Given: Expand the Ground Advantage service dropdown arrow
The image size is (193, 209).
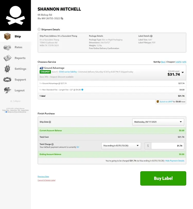Looking at the screenshot, I should (x=183, y=73).
